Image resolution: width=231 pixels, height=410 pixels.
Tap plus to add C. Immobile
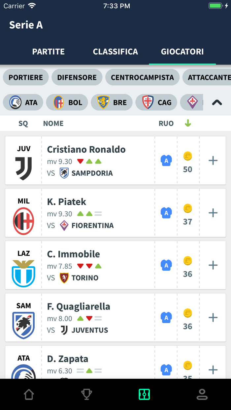coord(213,265)
